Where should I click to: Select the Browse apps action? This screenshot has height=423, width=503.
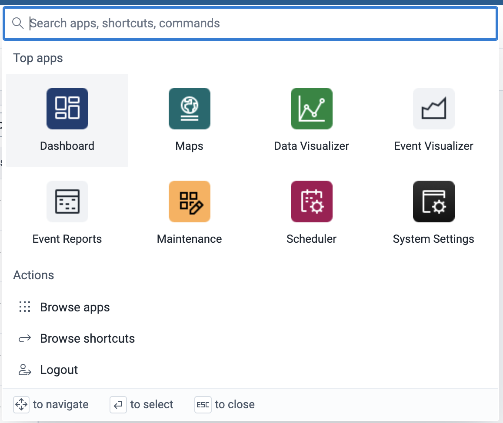click(75, 307)
